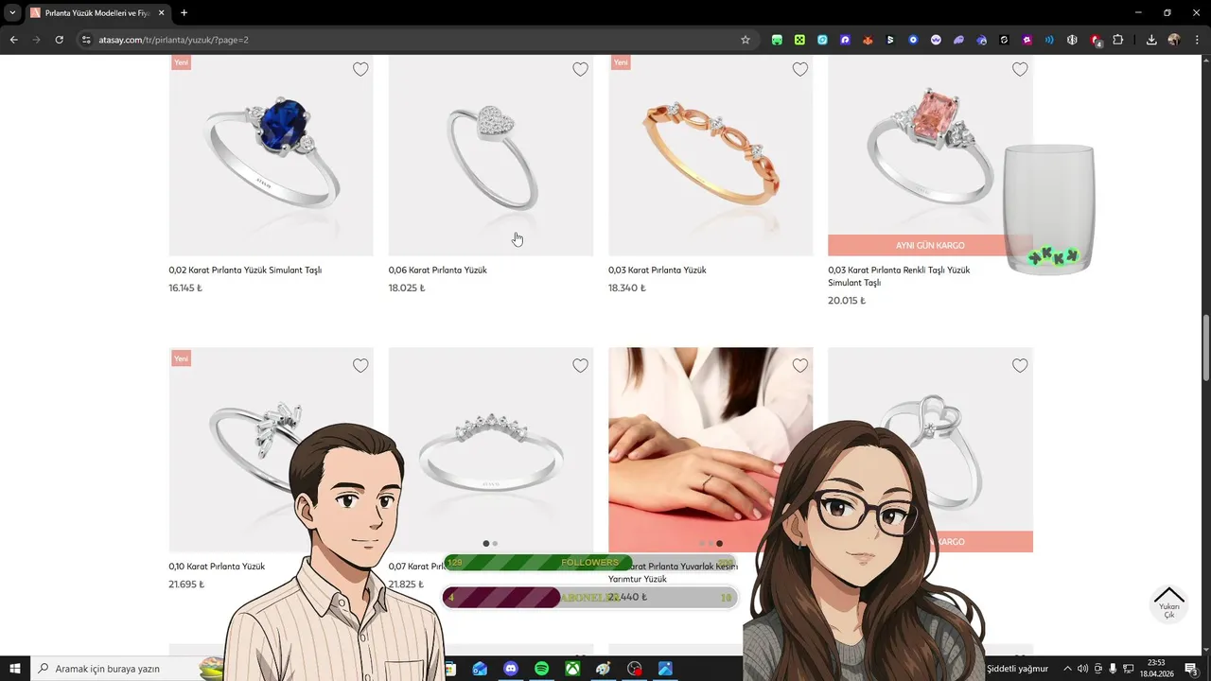This screenshot has width=1211, height=681.
Task: Open 0,03 Karat Pırlanta Renkli Taşlı Yüzük
Action: (899, 276)
